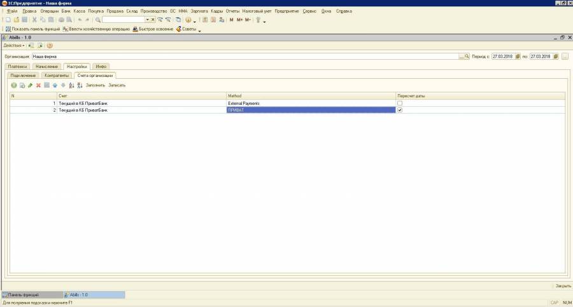The height and width of the screenshot is (307, 573).
Task: Open the Банк menu
Action: 66,11
